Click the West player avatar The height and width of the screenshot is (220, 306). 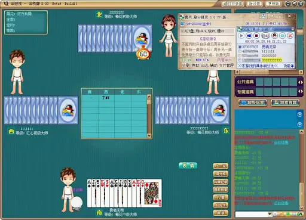click(x=17, y=72)
